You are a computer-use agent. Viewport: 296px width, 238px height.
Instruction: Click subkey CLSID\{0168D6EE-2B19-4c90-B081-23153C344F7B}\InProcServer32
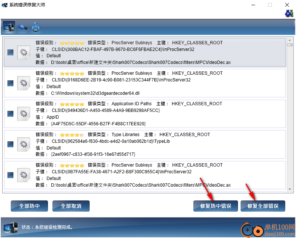[121, 80]
